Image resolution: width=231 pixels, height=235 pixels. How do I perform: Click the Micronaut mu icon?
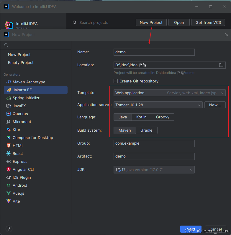coord(9,122)
